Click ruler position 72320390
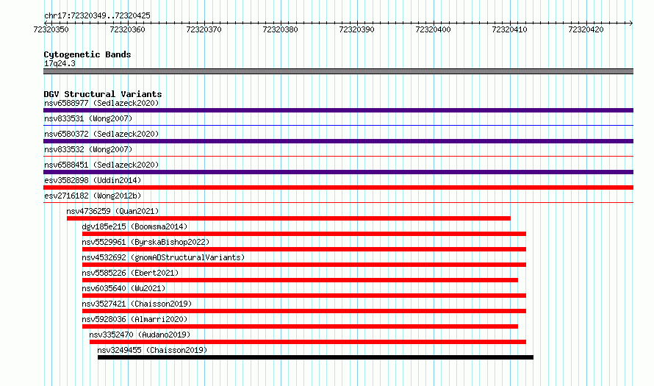This screenshot has height=386, width=654. pos(356,29)
